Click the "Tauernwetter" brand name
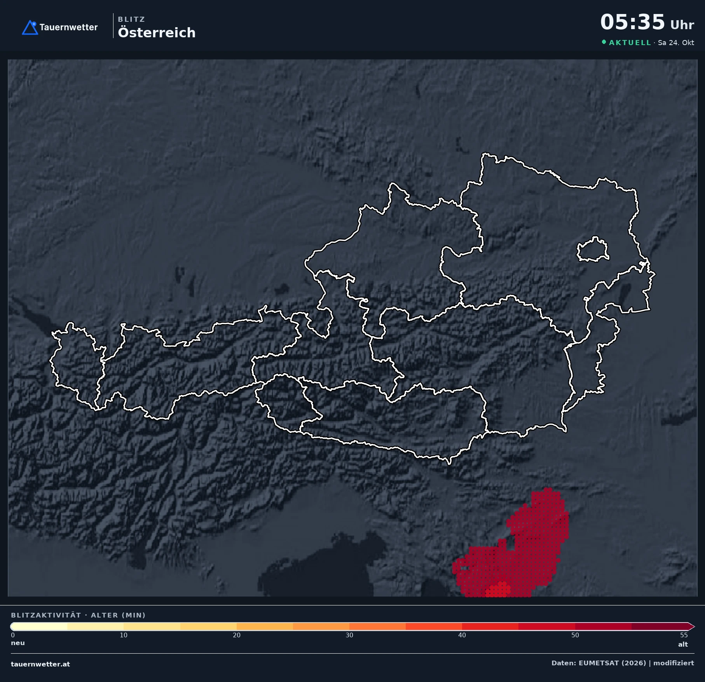Image resolution: width=705 pixels, height=682 pixels. coord(69,27)
